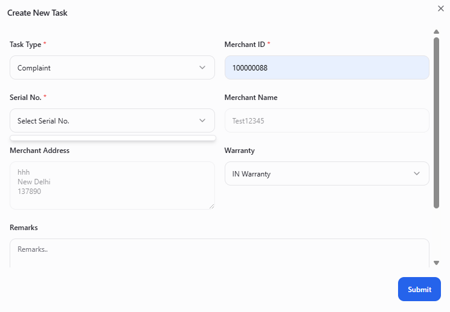The width and height of the screenshot is (450, 312).
Task: Click the Task Type chevron arrow
Action: tap(202, 67)
